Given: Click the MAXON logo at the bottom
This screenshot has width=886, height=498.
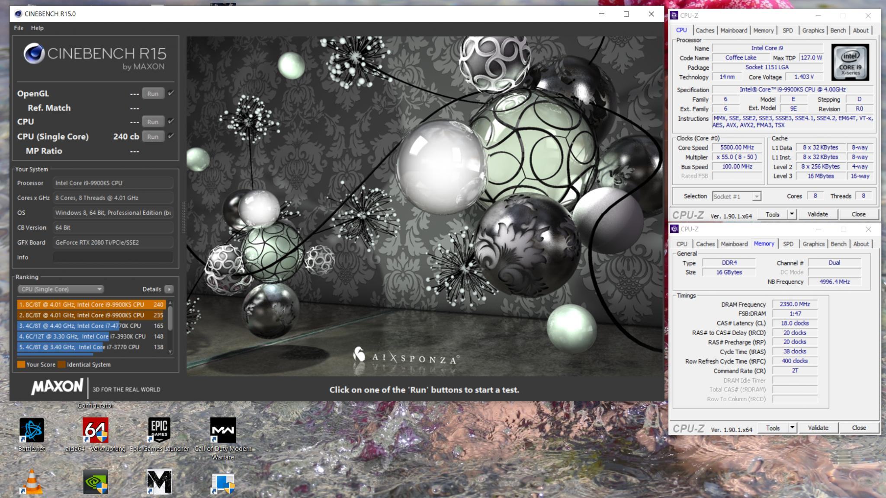Looking at the screenshot, I should [57, 386].
